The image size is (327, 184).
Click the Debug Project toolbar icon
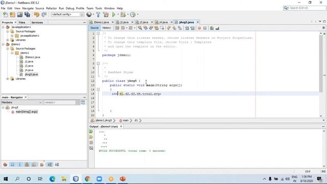[x=123, y=15]
